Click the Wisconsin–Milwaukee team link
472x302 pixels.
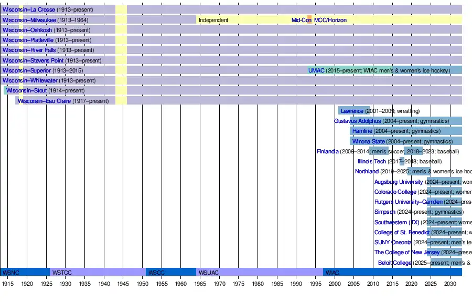click(29, 20)
